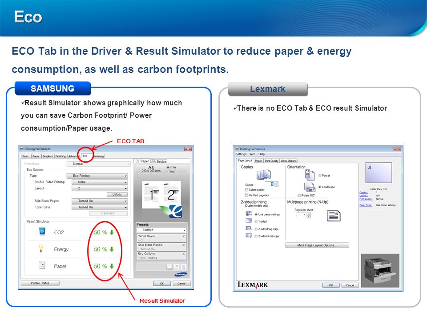This screenshot has height=320, width=427.
Task: Click the Use printer settings duplex icon
Action: click(x=249, y=214)
